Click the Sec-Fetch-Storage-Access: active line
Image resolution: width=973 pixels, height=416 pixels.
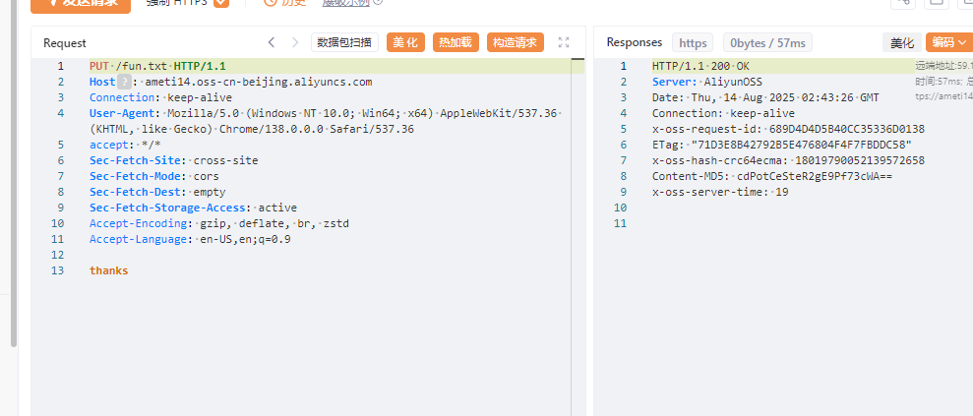(193, 208)
